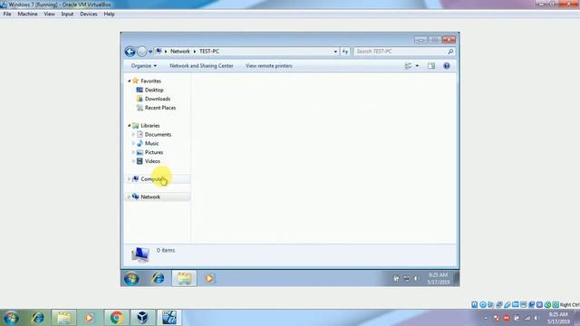Open Google Chrome on host taskbar
Screen dimensions: 580x326
click(116, 318)
